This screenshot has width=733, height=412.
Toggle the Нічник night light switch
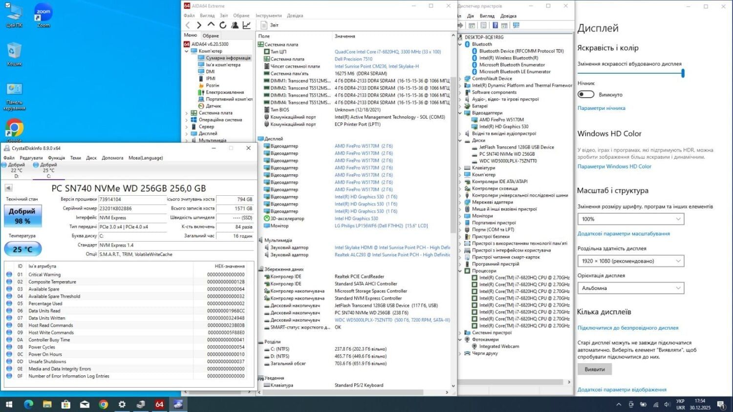tap(586, 94)
